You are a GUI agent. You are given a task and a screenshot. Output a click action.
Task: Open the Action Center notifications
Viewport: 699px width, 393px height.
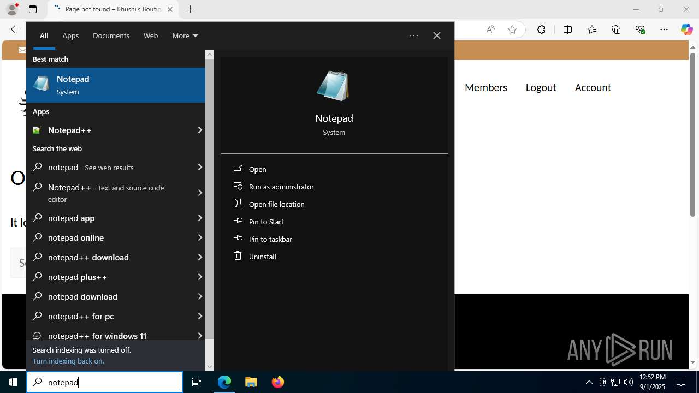click(681, 382)
